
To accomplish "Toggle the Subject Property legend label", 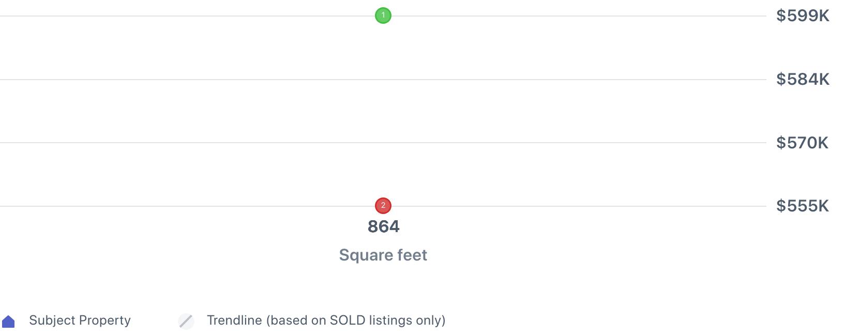I will click(80, 320).
